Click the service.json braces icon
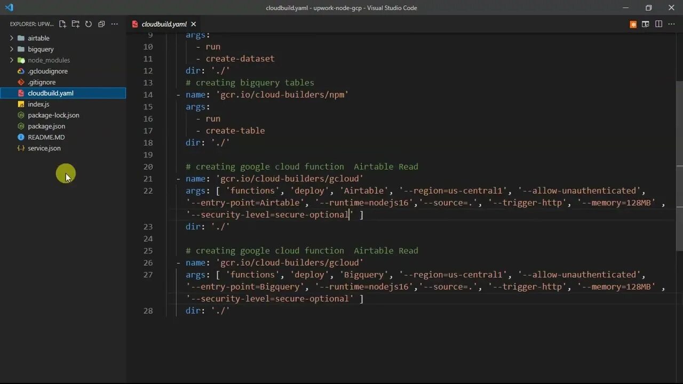The image size is (683, 384). click(21, 148)
